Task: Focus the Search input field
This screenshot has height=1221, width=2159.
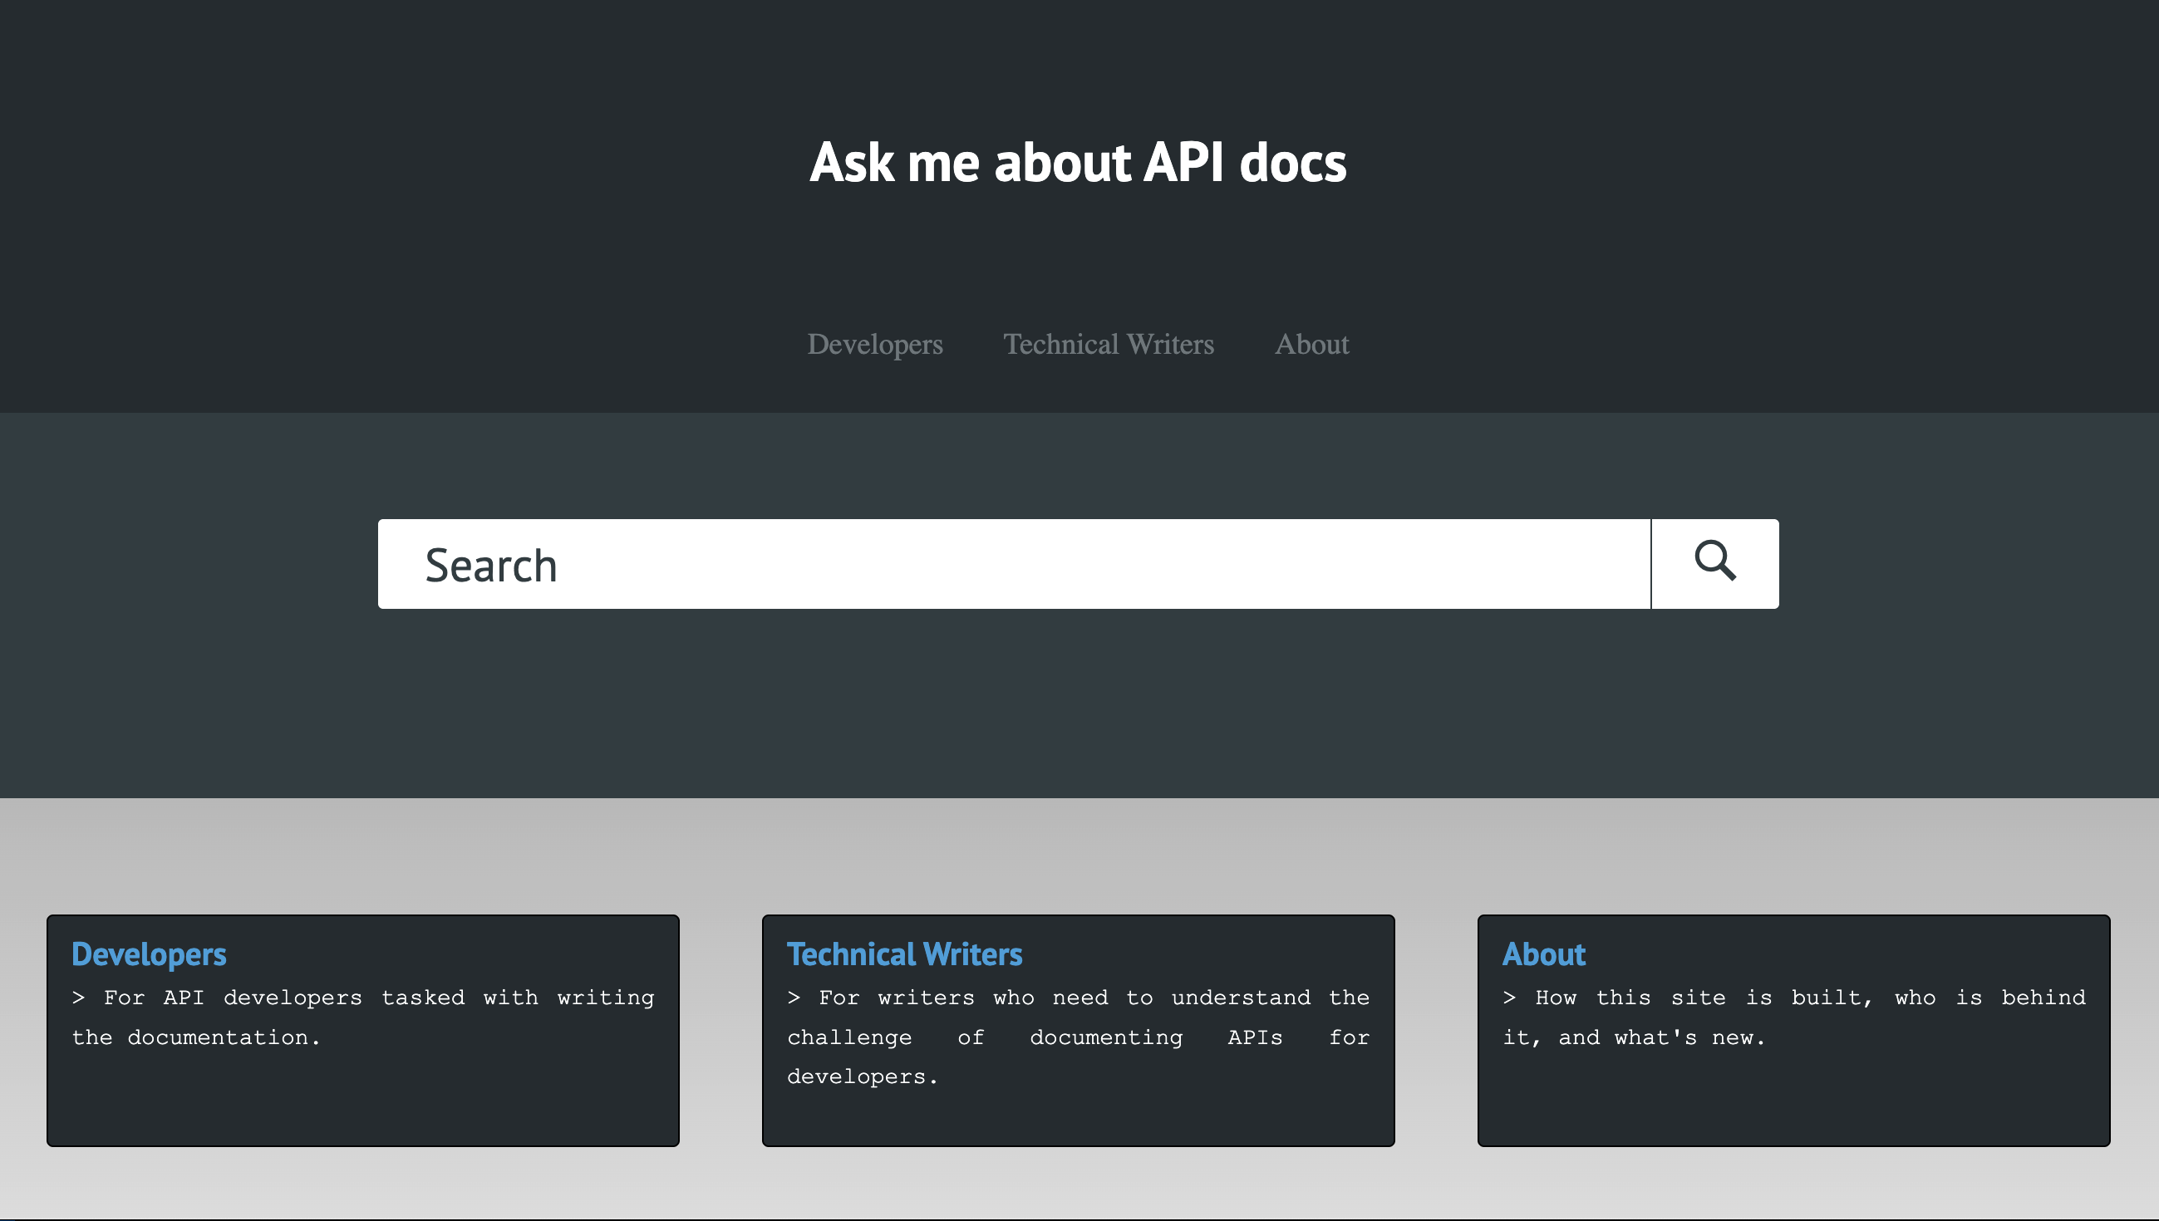Action: [x=1014, y=563]
